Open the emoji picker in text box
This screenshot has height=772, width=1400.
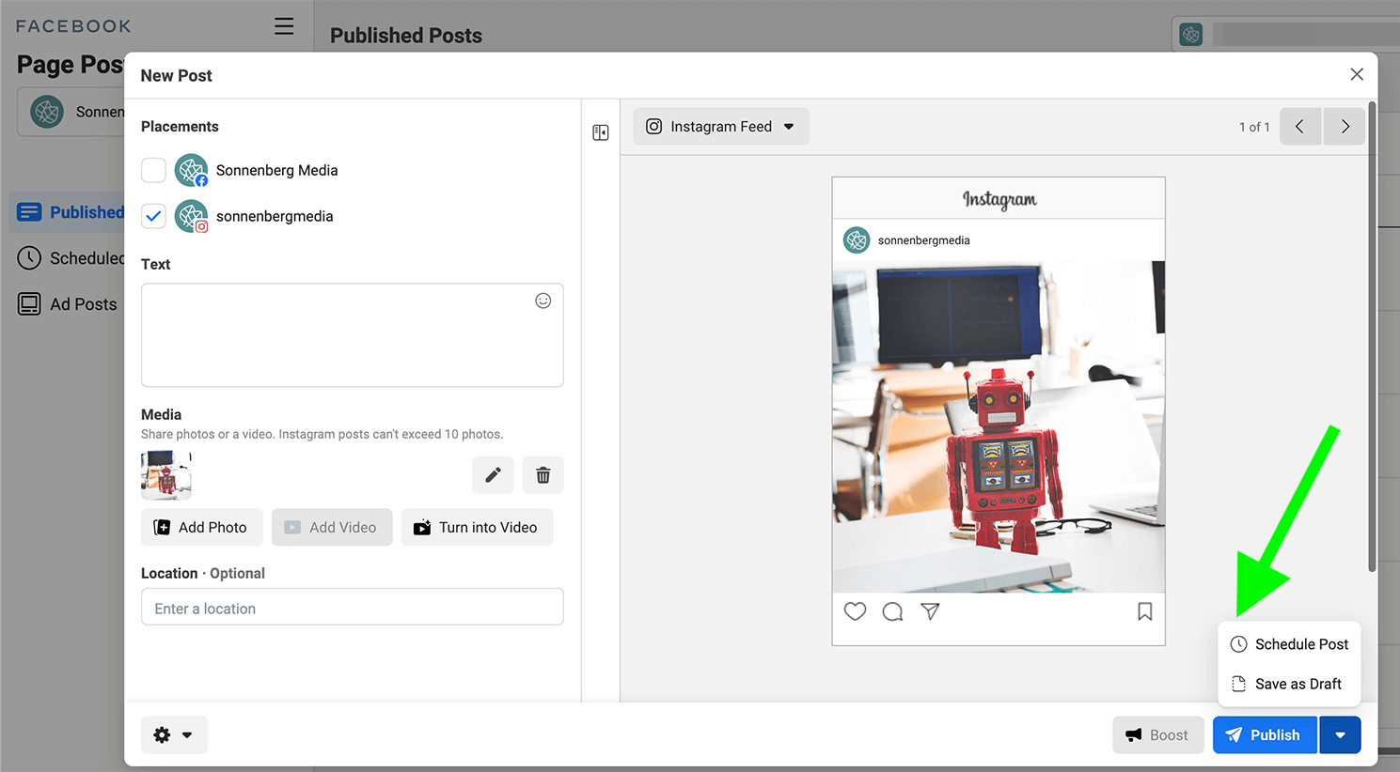tap(543, 301)
